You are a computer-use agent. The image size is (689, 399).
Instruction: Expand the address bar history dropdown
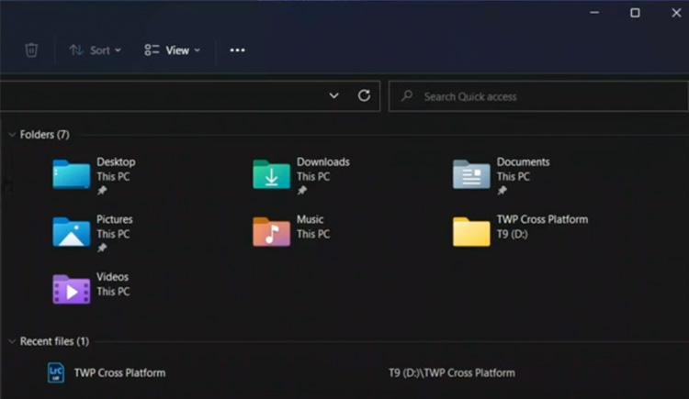click(334, 95)
